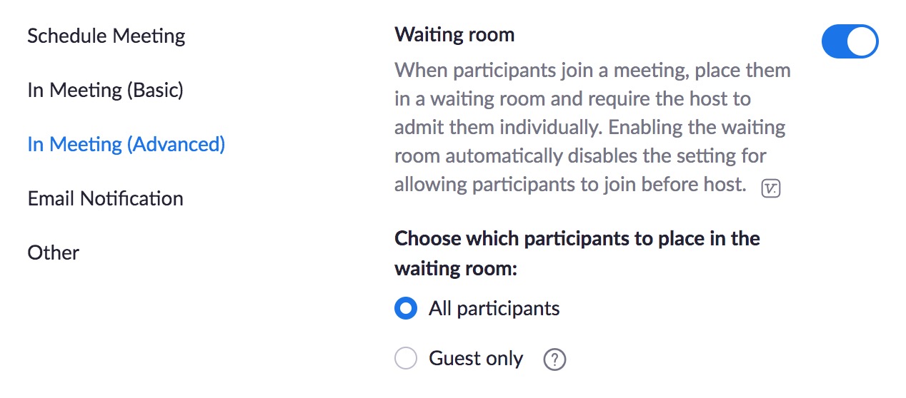The height and width of the screenshot is (398, 906).
Task: Click the "join before host" text line
Action: 570,185
